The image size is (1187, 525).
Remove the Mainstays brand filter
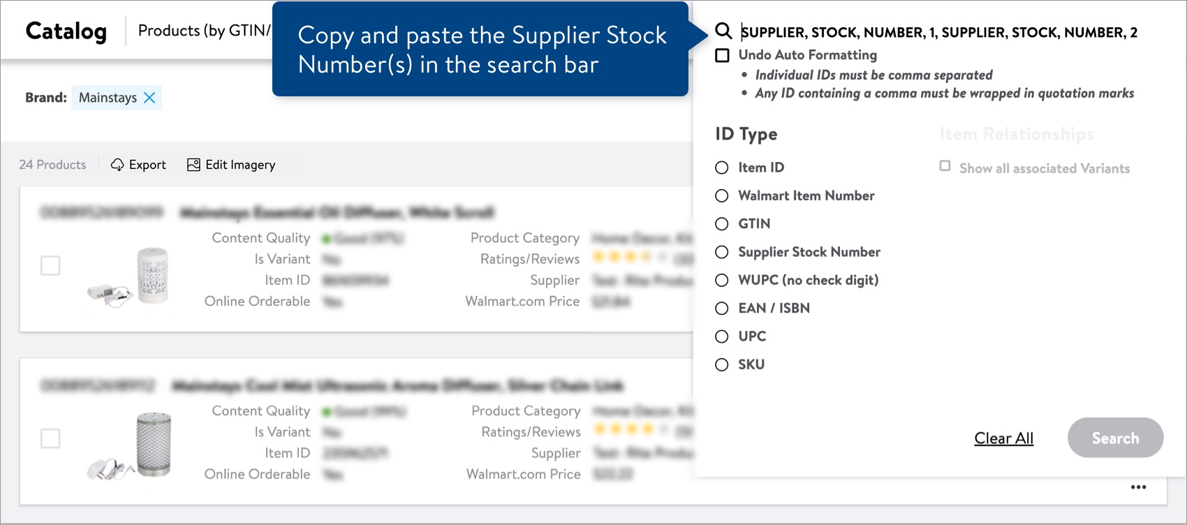149,98
